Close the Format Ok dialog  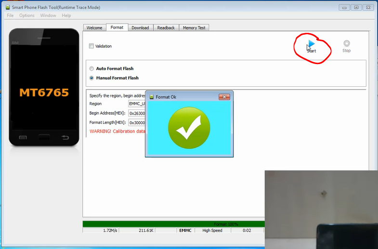[224, 97]
